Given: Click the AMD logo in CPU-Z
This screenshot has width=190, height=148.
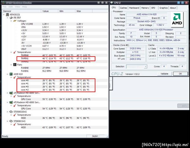Looking at the screenshot, I should (x=177, y=20).
